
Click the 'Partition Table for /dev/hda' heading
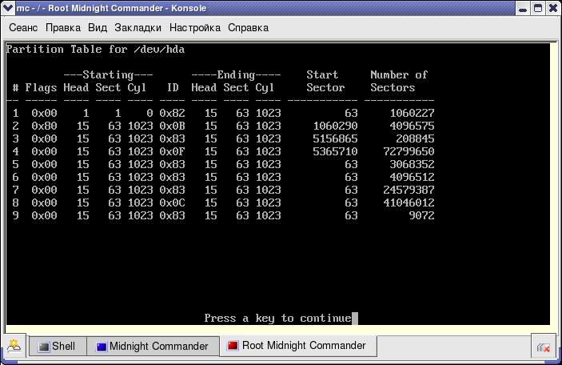pyautogui.click(x=95, y=49)
